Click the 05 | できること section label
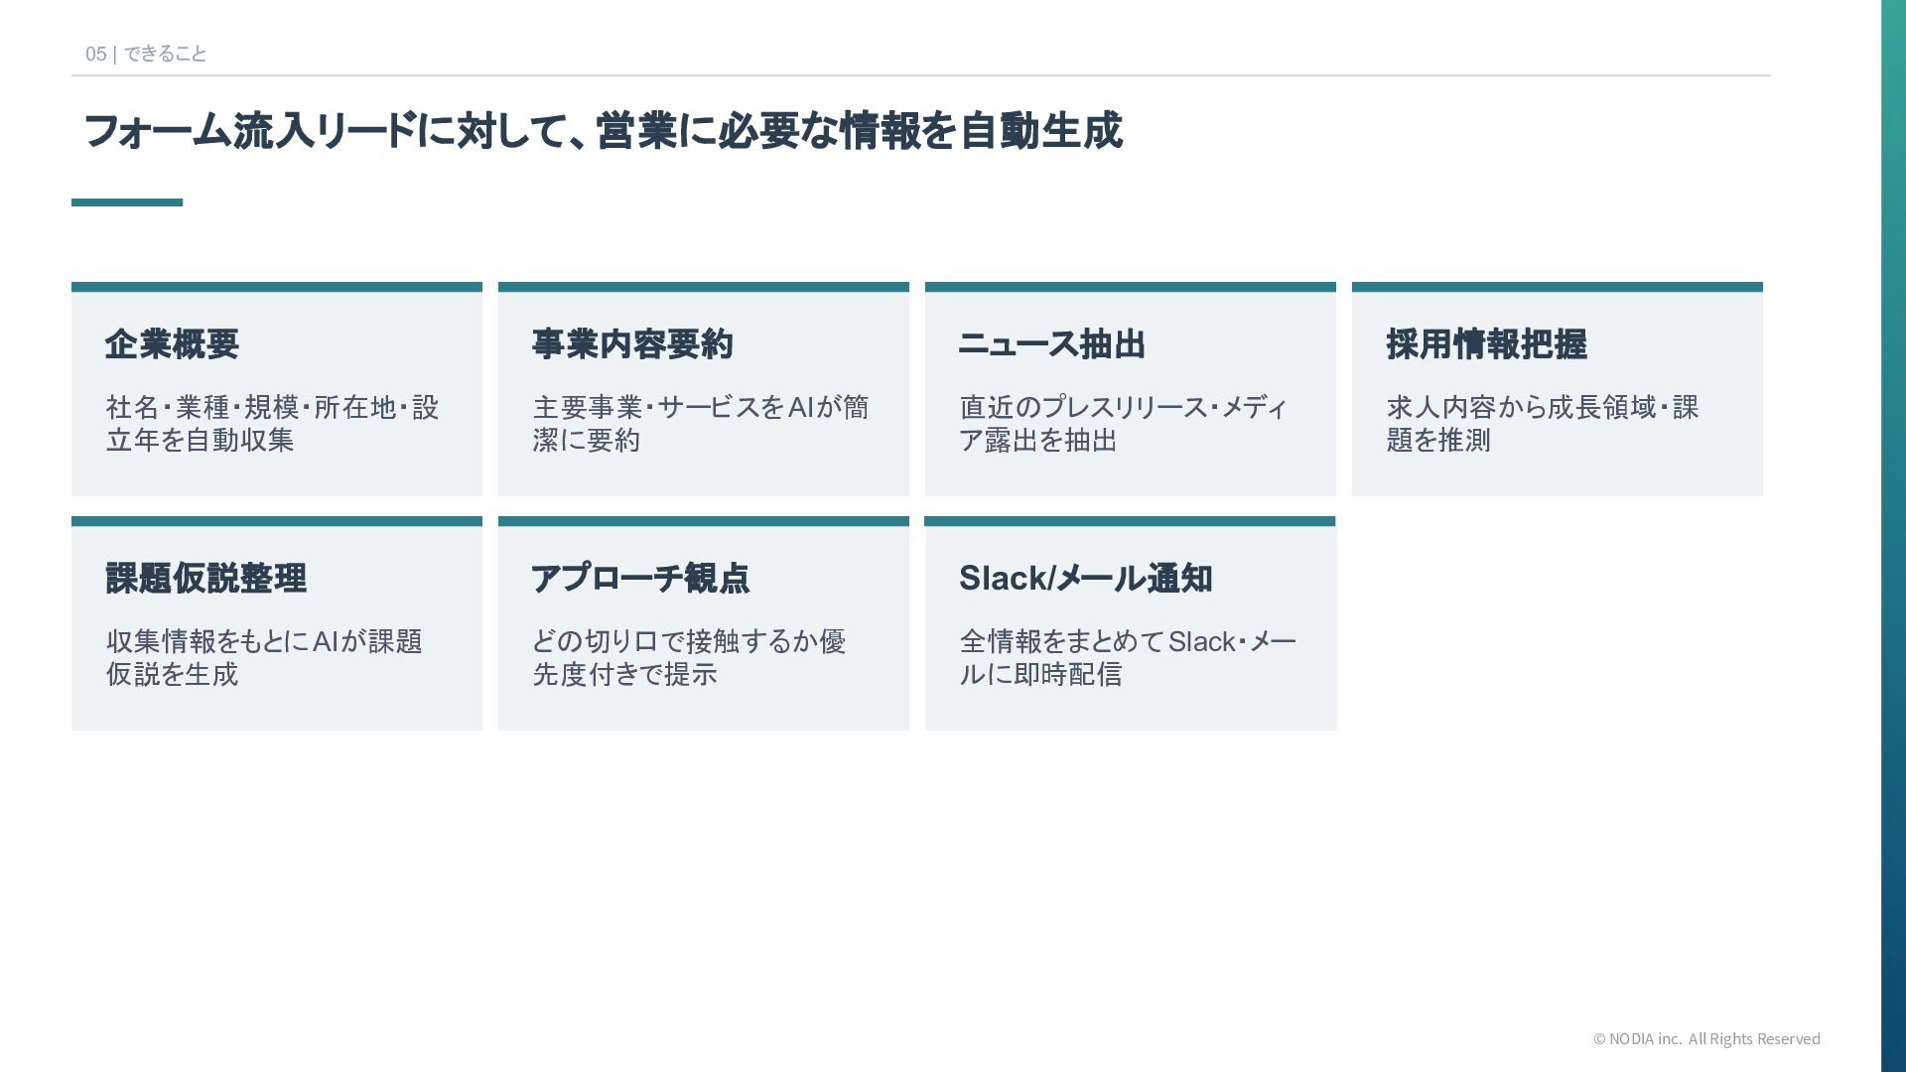The width and height of the screenshot is (1906, 1072). point(146,54)
